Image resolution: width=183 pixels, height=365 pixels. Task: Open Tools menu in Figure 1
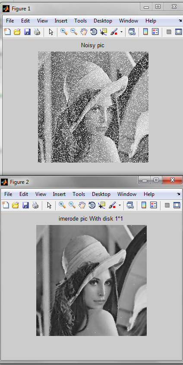pyautogui.click(x=80, y=21)
